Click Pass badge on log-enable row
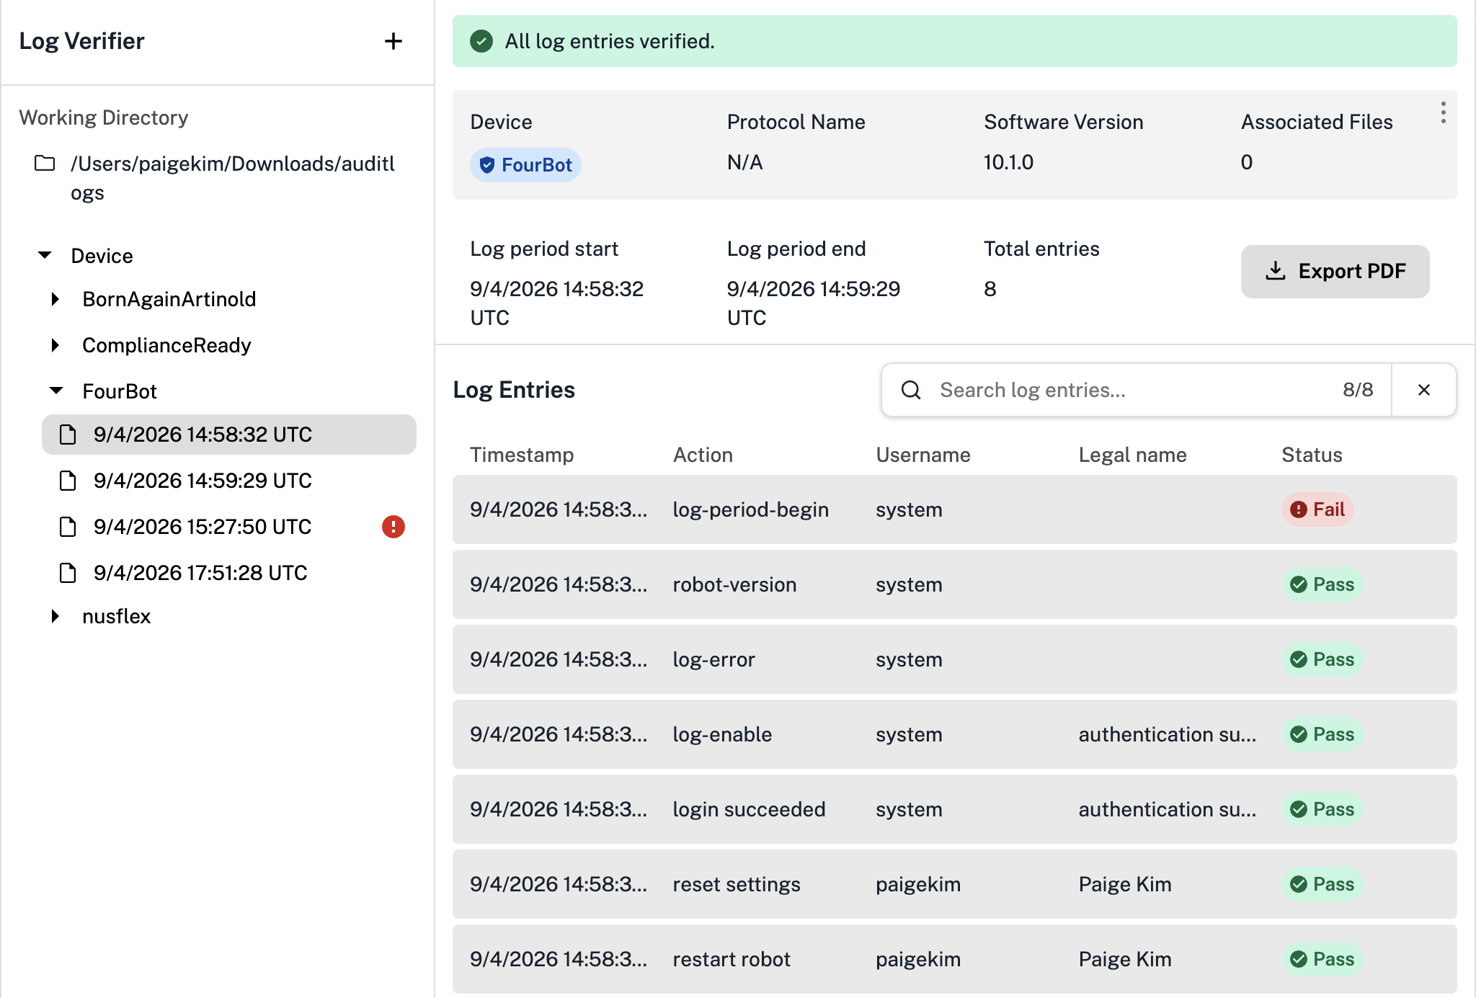This screenshot has height=998, width=1476. 1322,734
